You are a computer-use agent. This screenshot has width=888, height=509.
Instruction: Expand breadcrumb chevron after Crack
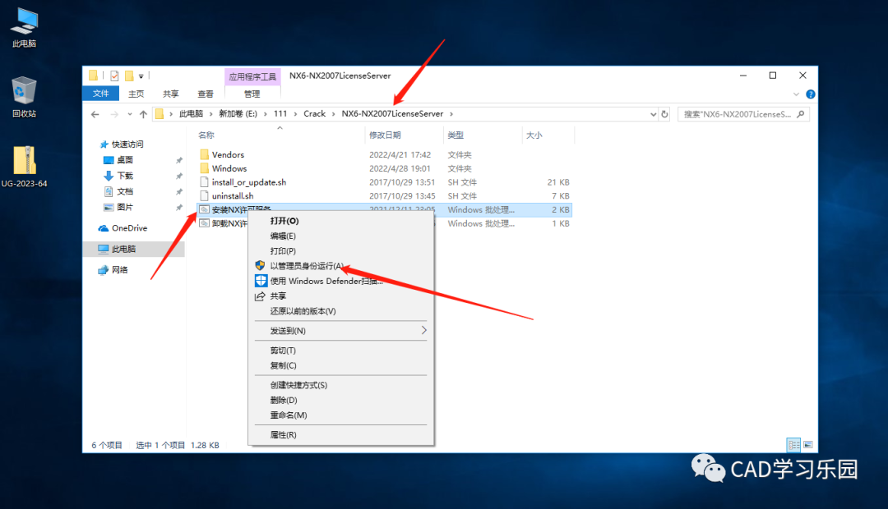tap(334, 113)
